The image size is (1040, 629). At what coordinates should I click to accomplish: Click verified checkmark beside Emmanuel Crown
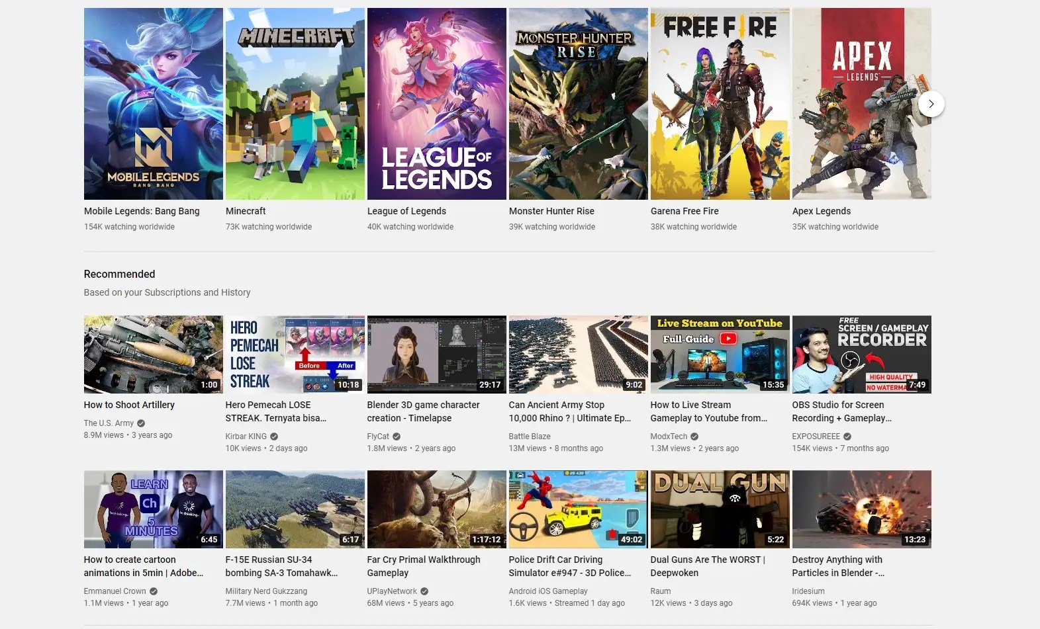[x=154, y=591]
